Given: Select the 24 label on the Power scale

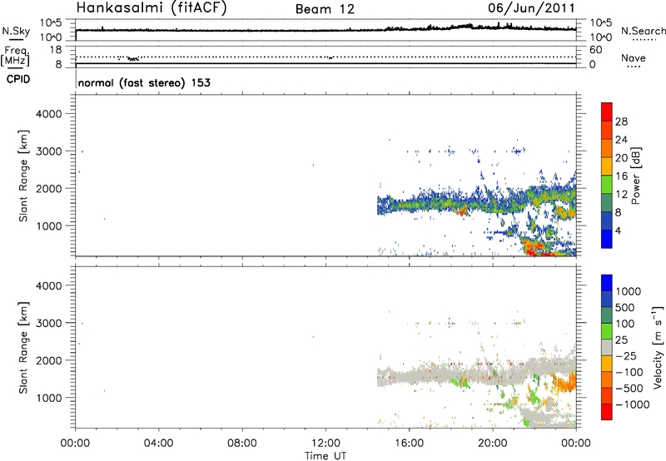Looking at the screenshot, I should [621, 140].
